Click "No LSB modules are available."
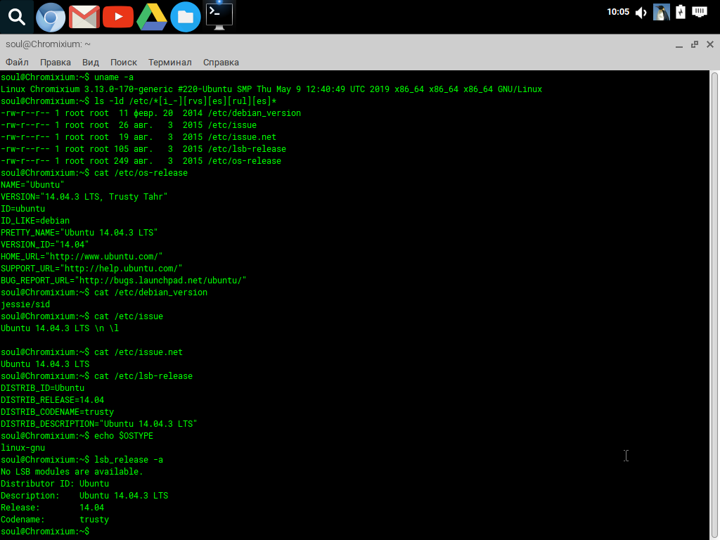This screenshot has width=720, height=540. pos(72,471)
